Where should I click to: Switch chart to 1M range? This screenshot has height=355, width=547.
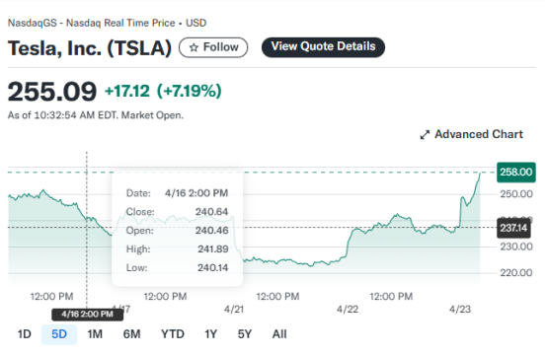click(95, 334)
